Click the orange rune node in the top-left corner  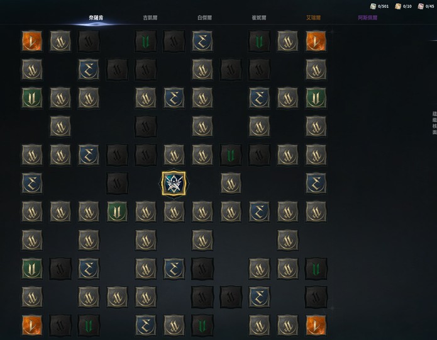coord(32,42)
